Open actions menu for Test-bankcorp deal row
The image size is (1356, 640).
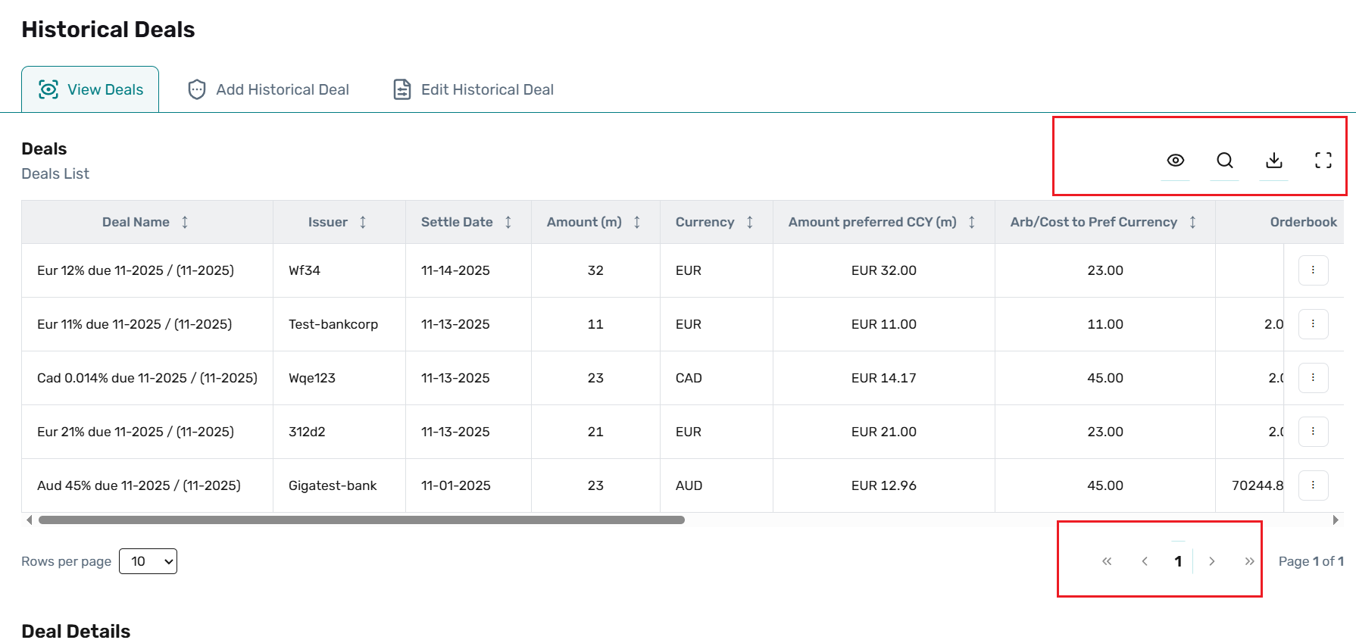(1313, 324)
